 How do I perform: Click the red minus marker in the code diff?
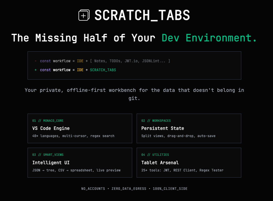tap(35, 61)
